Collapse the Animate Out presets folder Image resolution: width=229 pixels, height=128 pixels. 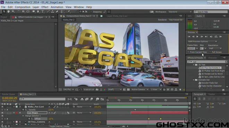point(194,80)
